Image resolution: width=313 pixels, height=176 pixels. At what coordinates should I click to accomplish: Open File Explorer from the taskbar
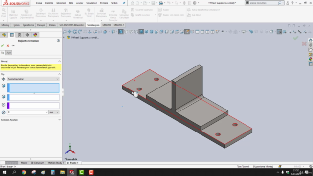point(62,172)
